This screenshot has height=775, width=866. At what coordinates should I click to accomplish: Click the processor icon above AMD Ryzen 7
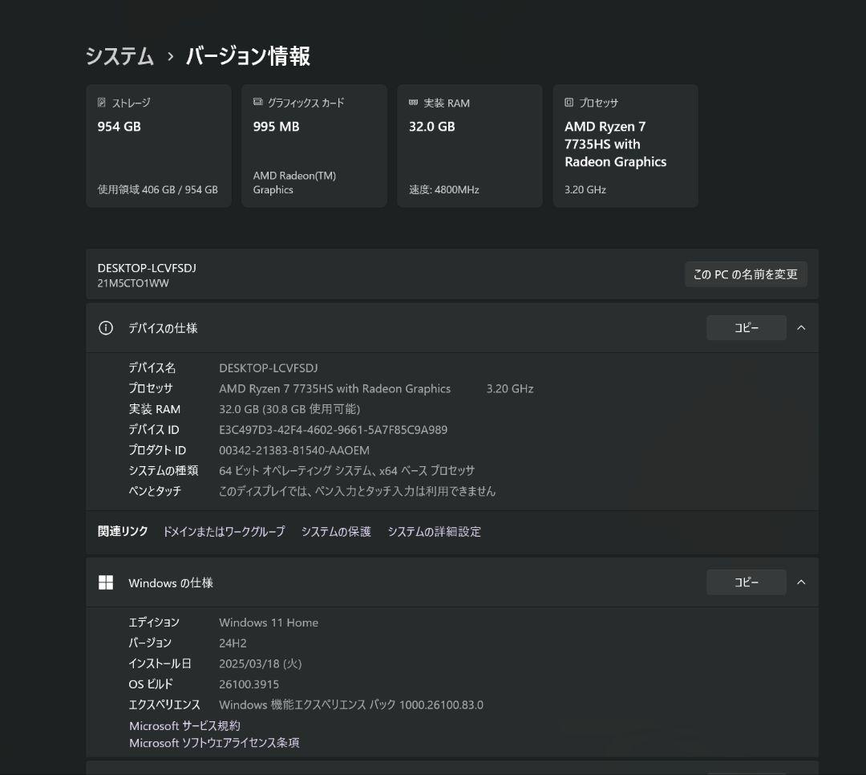568,102
